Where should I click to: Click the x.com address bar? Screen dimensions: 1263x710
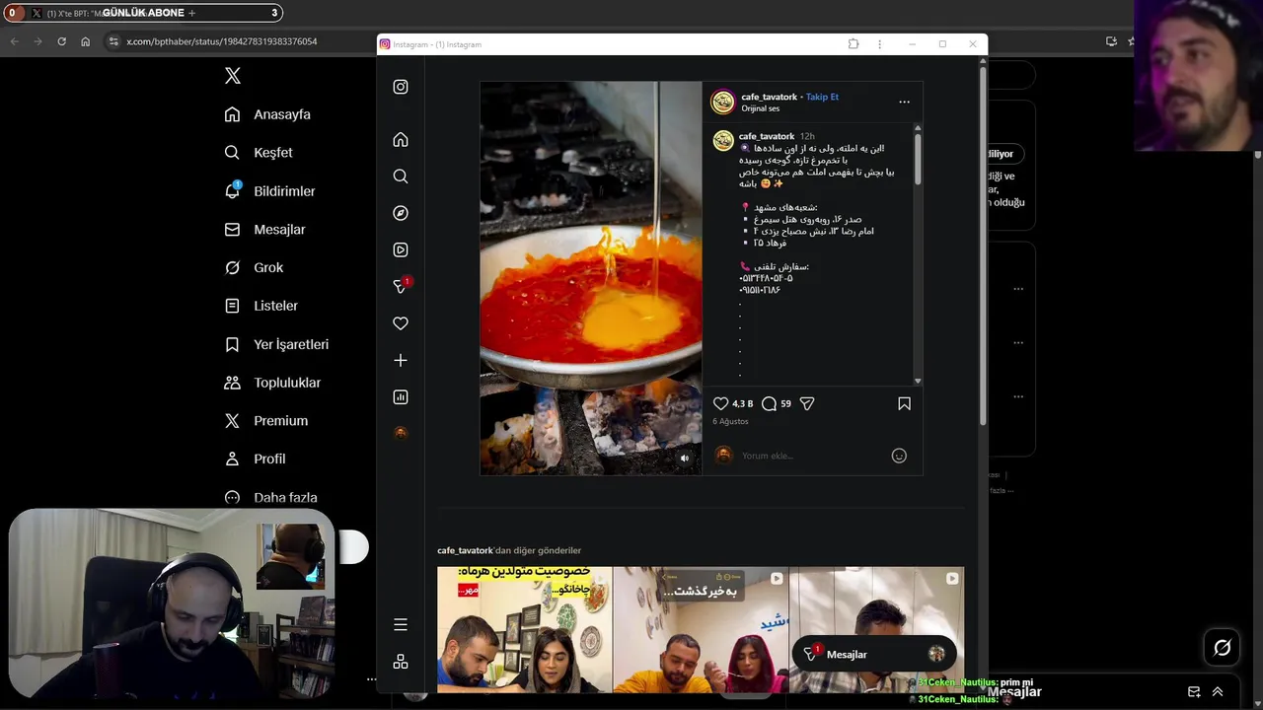click(x=222, y=41)
